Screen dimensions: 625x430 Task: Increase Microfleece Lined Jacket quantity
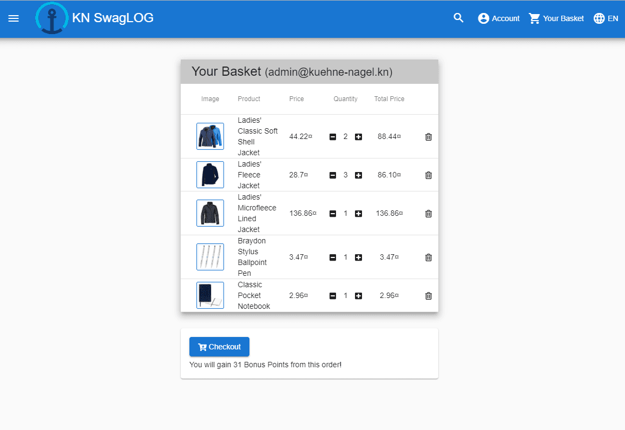pos(358,214)
